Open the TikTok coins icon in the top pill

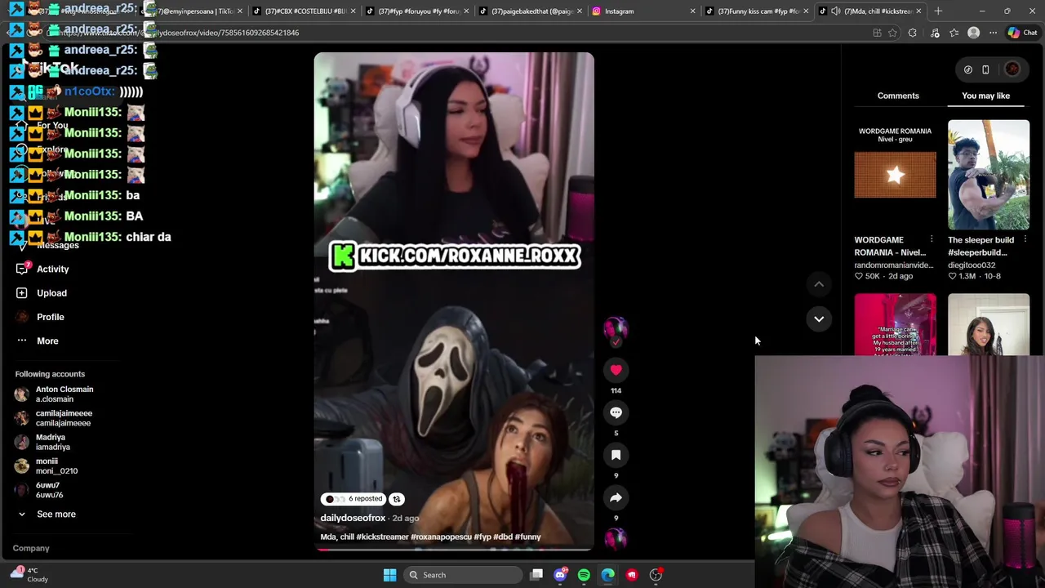pyautogui.click(x=968, y=69)
